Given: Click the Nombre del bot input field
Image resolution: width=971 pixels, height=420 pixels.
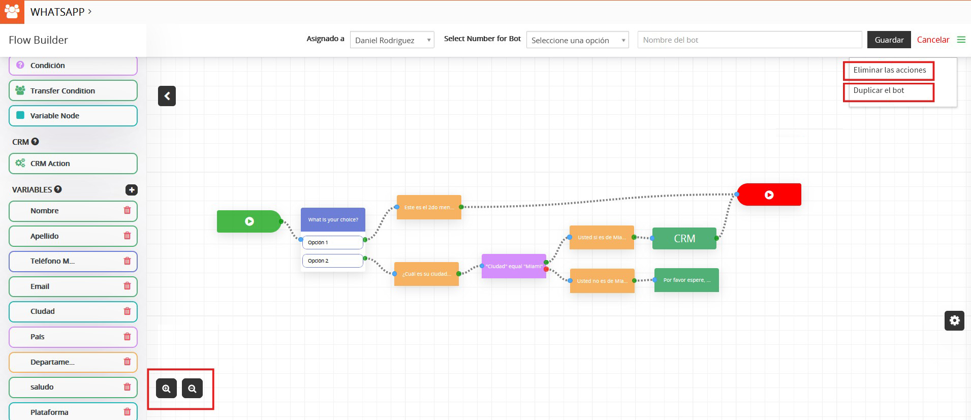Looking at the screenshot, I should [x=749, y=40].
